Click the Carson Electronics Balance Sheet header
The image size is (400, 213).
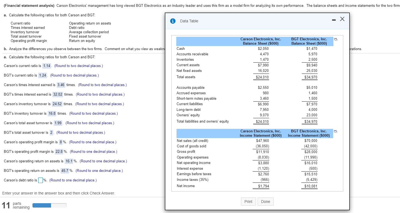(x=261, y=41)
